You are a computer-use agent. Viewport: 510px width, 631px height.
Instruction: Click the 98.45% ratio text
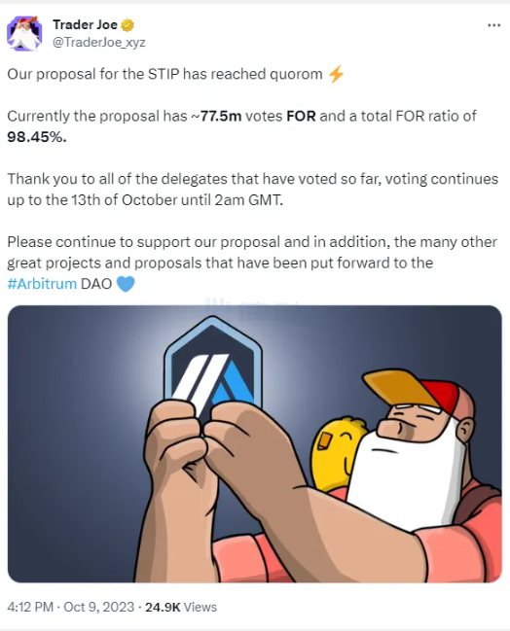tap(37, 137)
